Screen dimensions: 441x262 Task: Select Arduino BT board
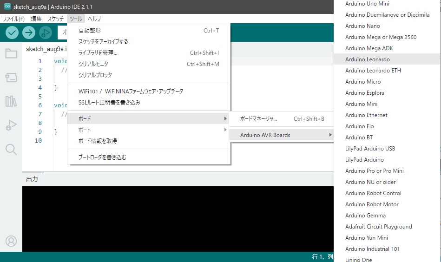(x=387, y=138)
